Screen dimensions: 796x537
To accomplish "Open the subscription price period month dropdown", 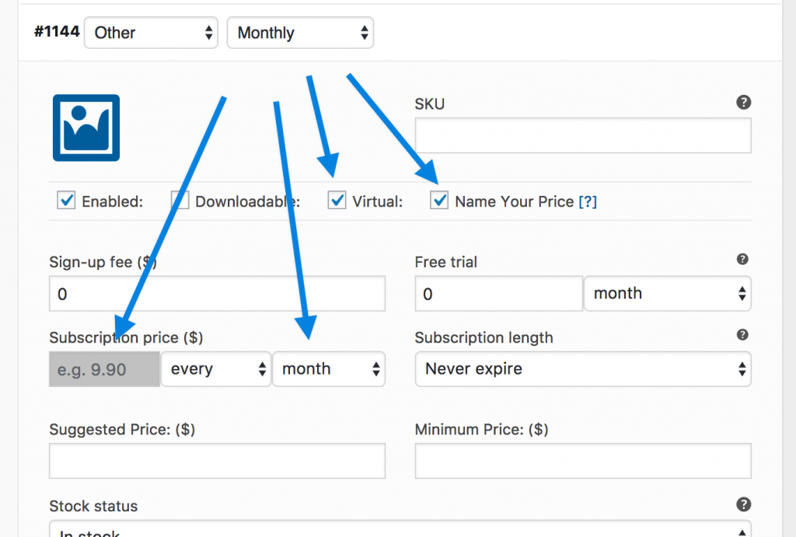I will click(x=329, y=369).
